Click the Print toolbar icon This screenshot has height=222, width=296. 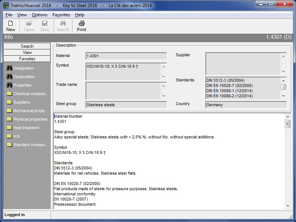click(x=81, y=26)
